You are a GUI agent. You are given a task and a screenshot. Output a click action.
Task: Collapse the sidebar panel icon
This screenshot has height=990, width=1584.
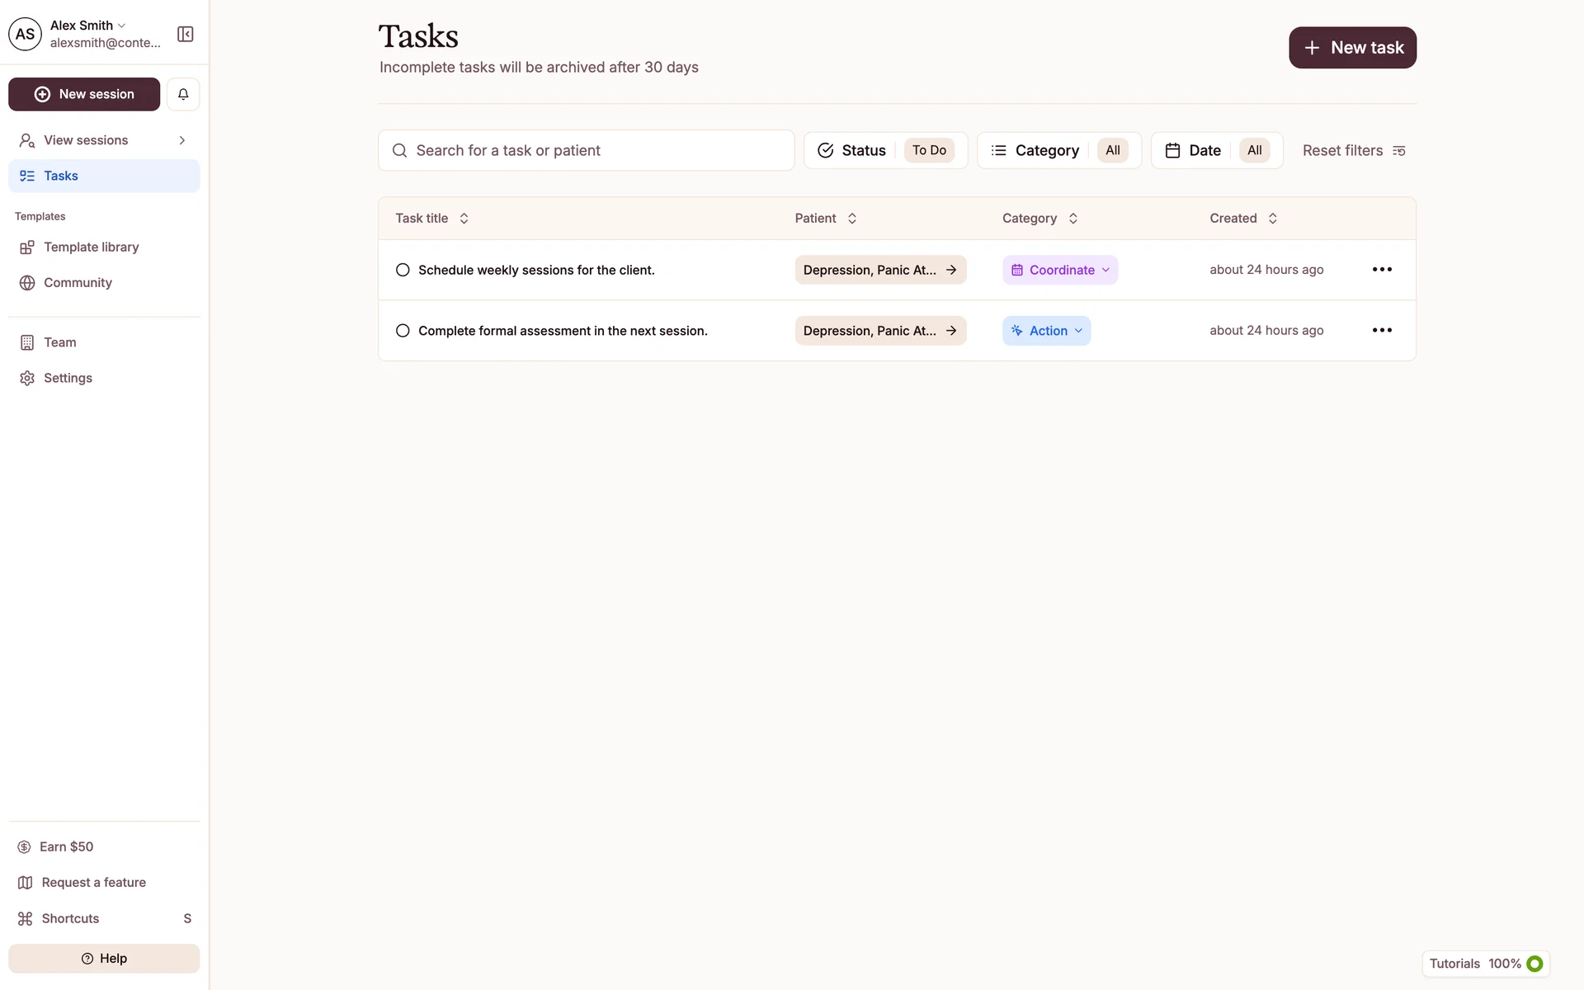pos(186,34)
